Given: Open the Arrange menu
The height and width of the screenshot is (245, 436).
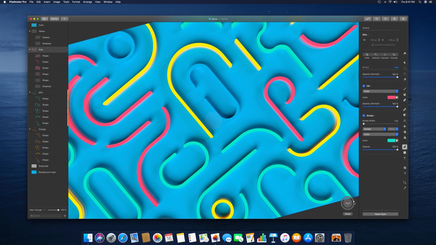Looking at the screenshot, I should 87,2.
